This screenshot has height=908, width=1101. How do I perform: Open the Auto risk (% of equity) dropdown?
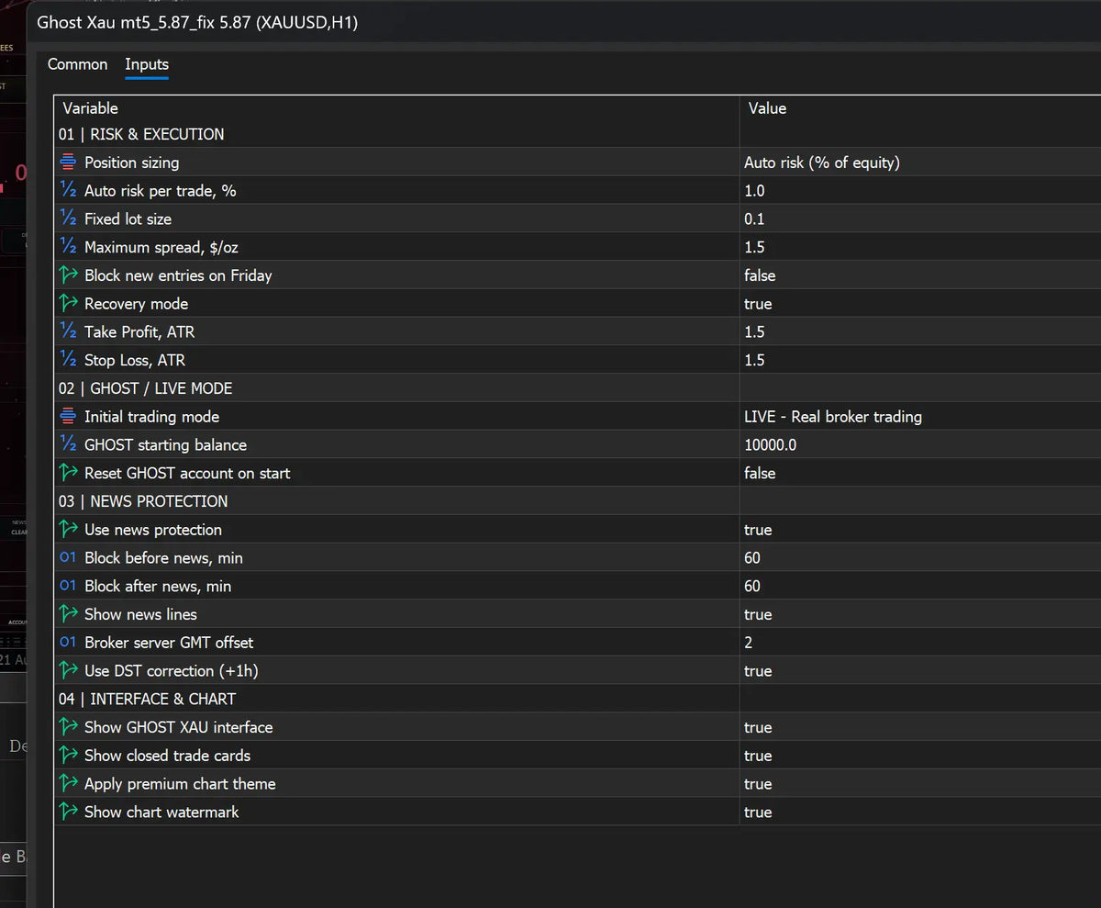coord(920,163)
